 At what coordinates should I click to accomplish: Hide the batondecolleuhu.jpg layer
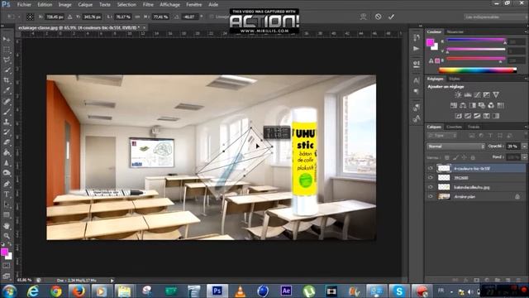click(x=431, y=187)
